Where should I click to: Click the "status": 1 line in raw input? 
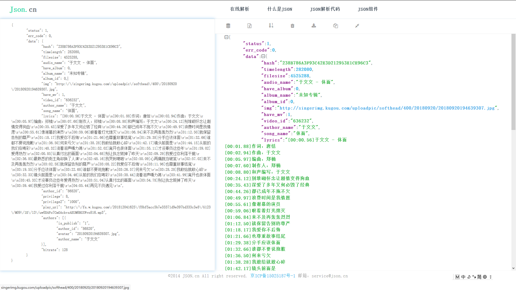(x=37, y=31)
